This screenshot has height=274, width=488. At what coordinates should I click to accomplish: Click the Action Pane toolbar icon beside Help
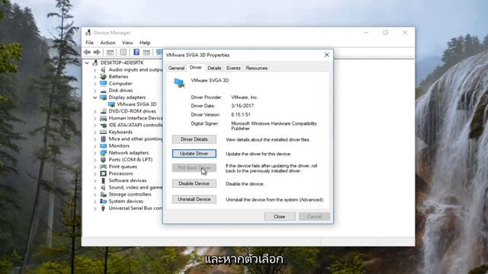146,53
